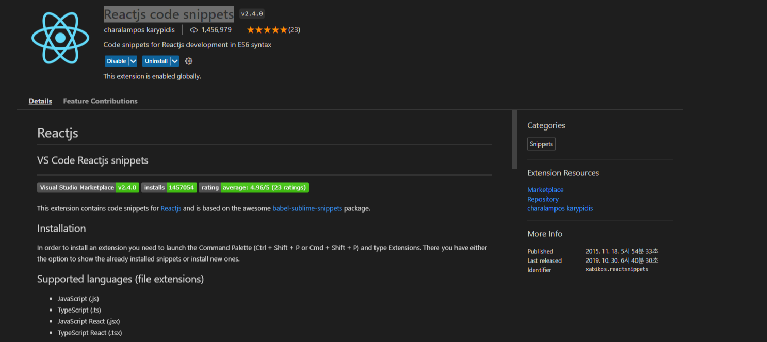Open the Marketplace resource link
Viewport: 767px width, 342px height.
pyautogui.click(x=545, y=190)
